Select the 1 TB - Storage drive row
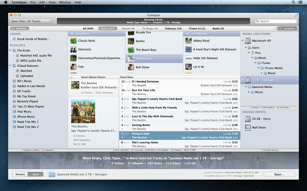The image size is (307, 191). coord(270,80)
